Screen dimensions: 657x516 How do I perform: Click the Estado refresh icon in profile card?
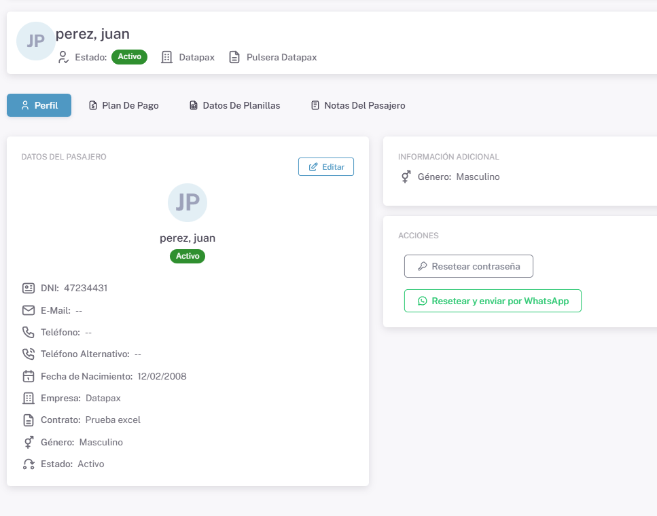[29, 464]
